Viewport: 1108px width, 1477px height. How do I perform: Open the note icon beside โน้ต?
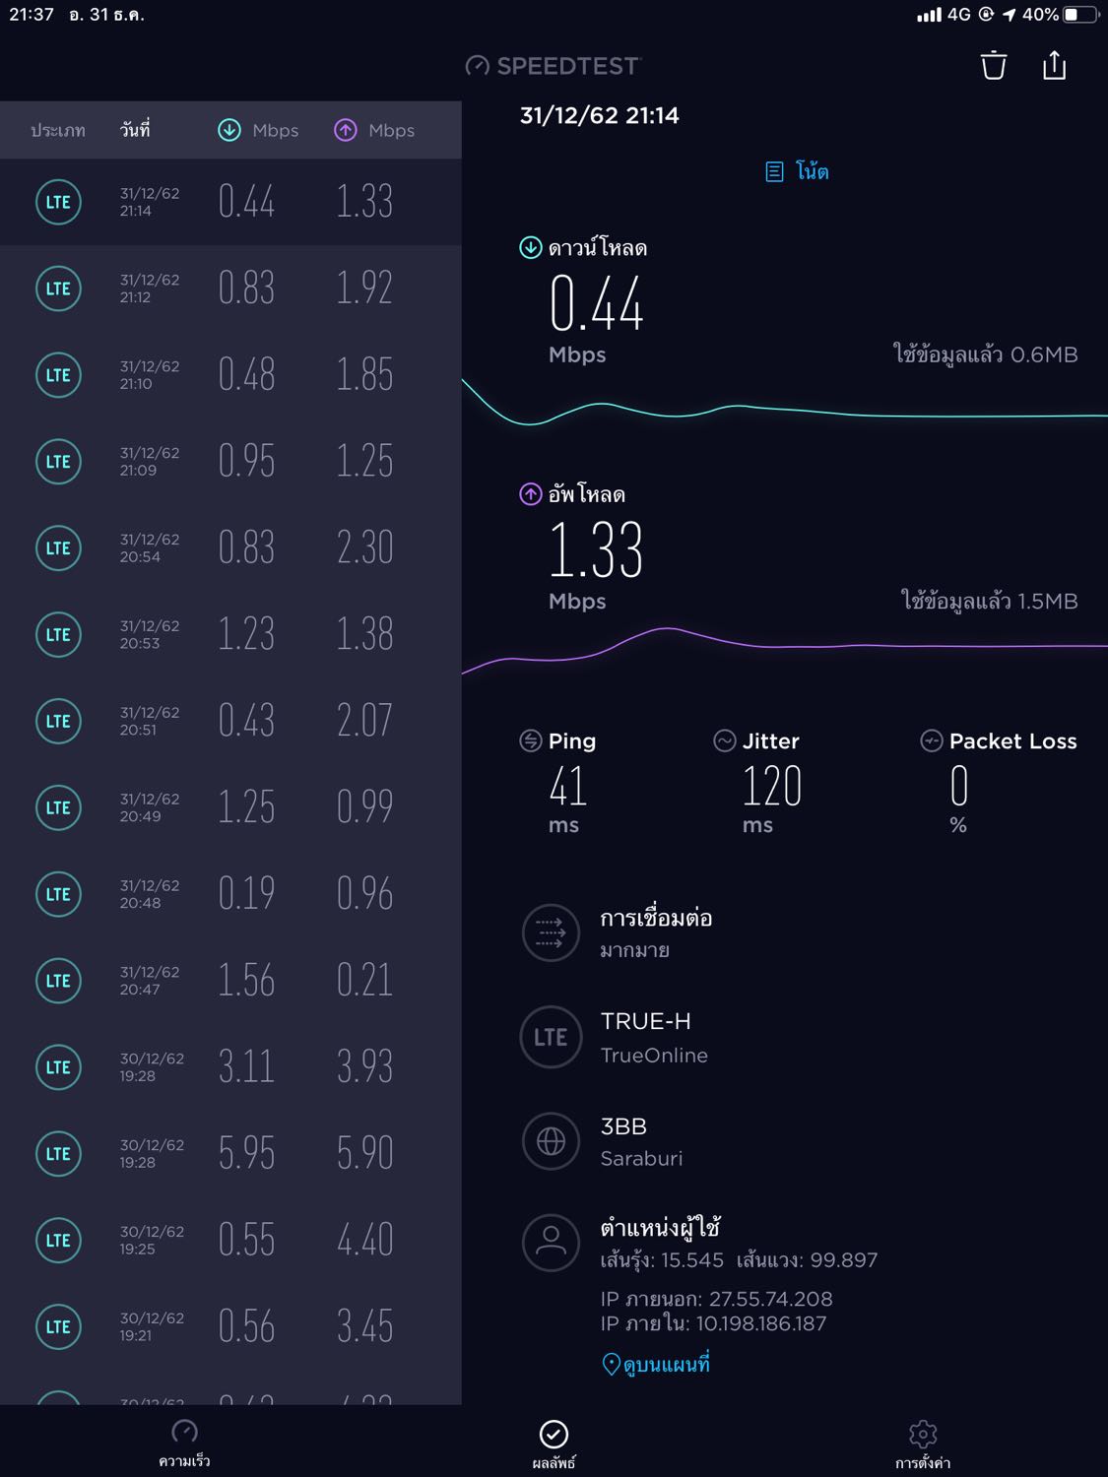point(775,171)
